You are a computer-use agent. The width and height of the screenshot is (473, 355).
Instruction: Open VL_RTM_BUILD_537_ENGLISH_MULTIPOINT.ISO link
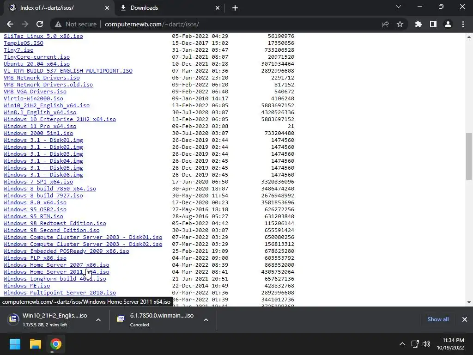[x=68, y=71]
